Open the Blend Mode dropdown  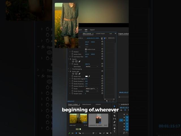[x=91, y=67]
